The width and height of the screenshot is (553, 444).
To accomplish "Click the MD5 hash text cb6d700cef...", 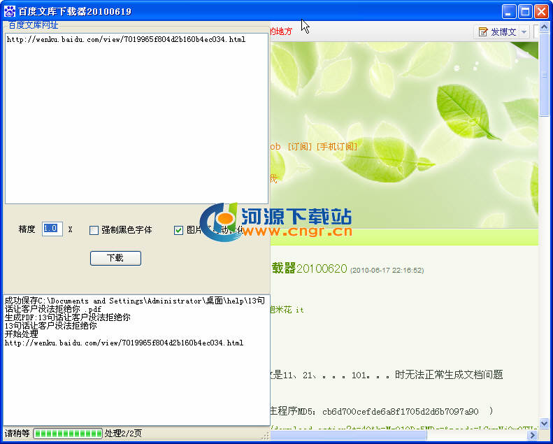I will (401, 412).
